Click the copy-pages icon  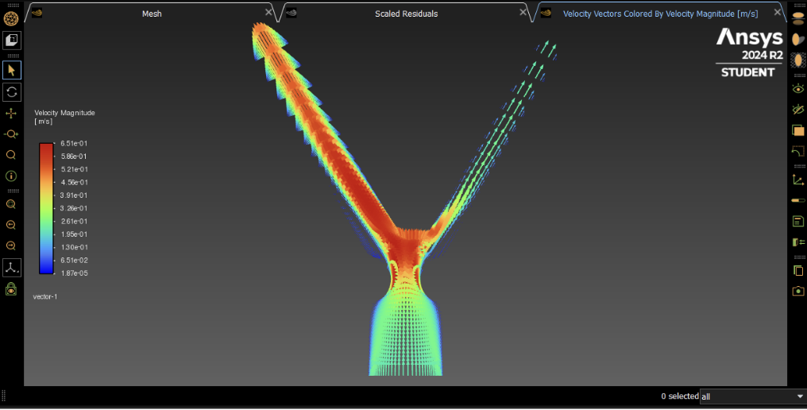(798, 270)
